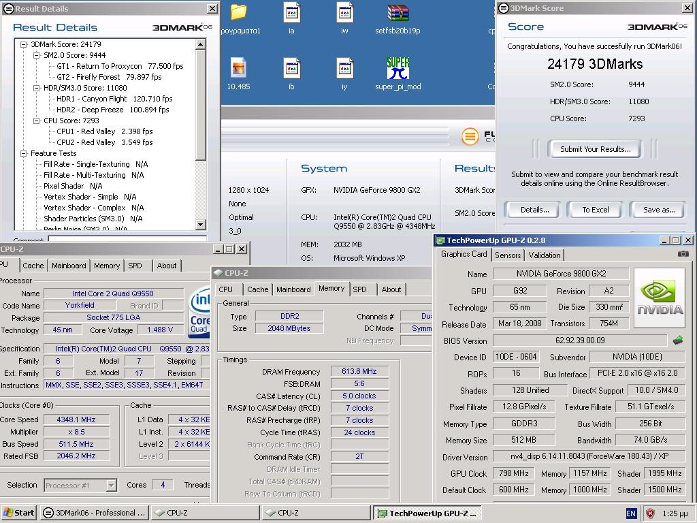Image resolution: width=697 pixels, height=523 pixels.
Task: Click the GPU Clock 798 MHz value
Action: click(514, 473)
